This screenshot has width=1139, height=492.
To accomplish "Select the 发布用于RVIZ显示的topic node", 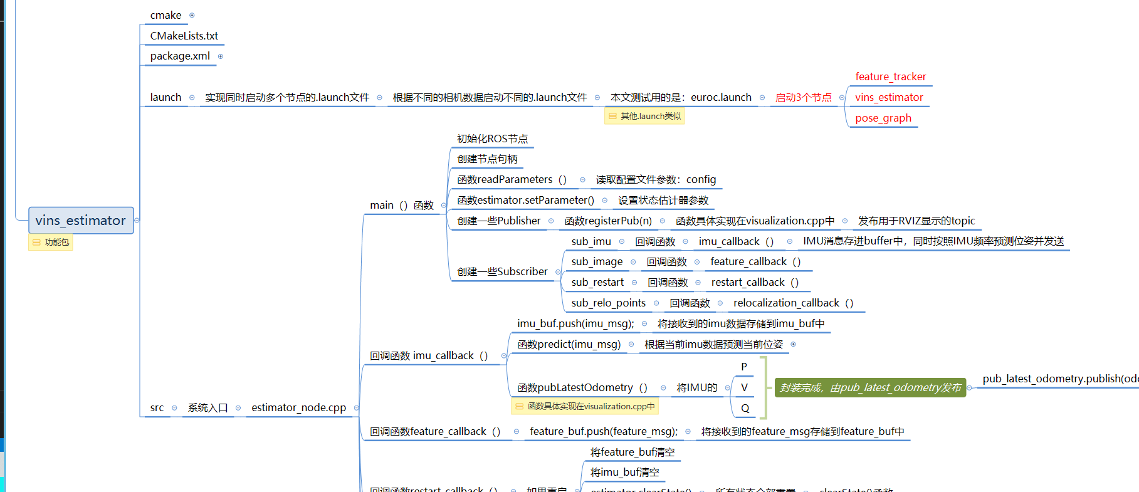I will point(916,221).
